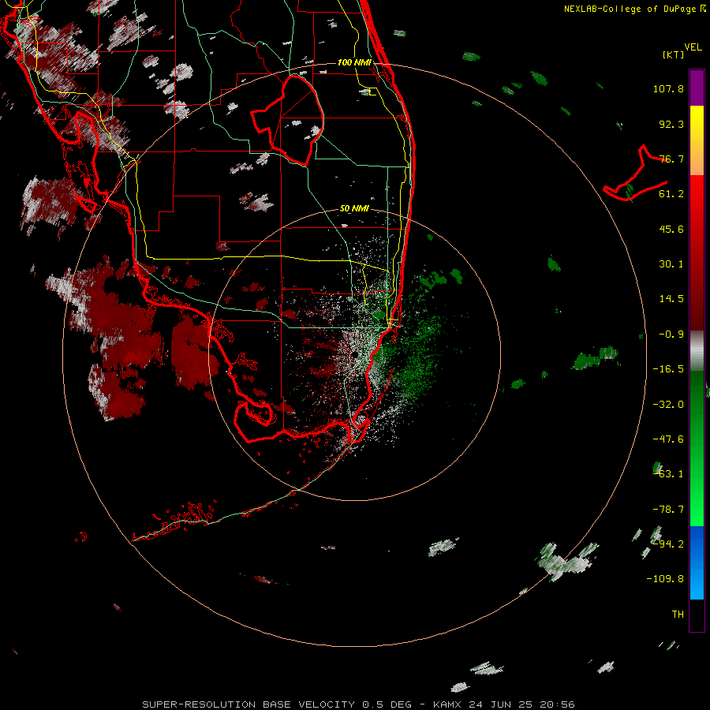
Task: Click the 50 NMI range ring label
Action: [354, 209]
